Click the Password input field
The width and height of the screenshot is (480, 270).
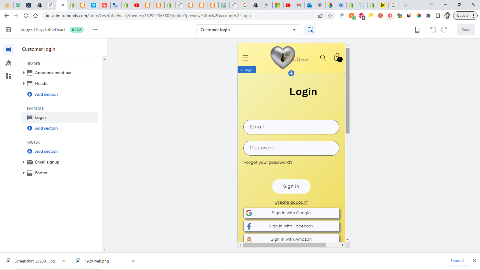click(x=291, y=148)
